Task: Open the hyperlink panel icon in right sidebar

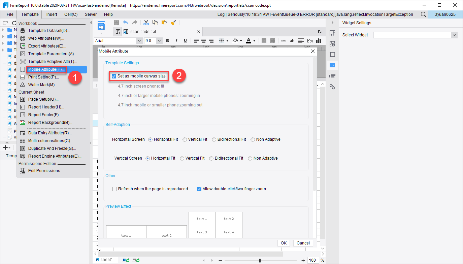Action: pos(332,87)
